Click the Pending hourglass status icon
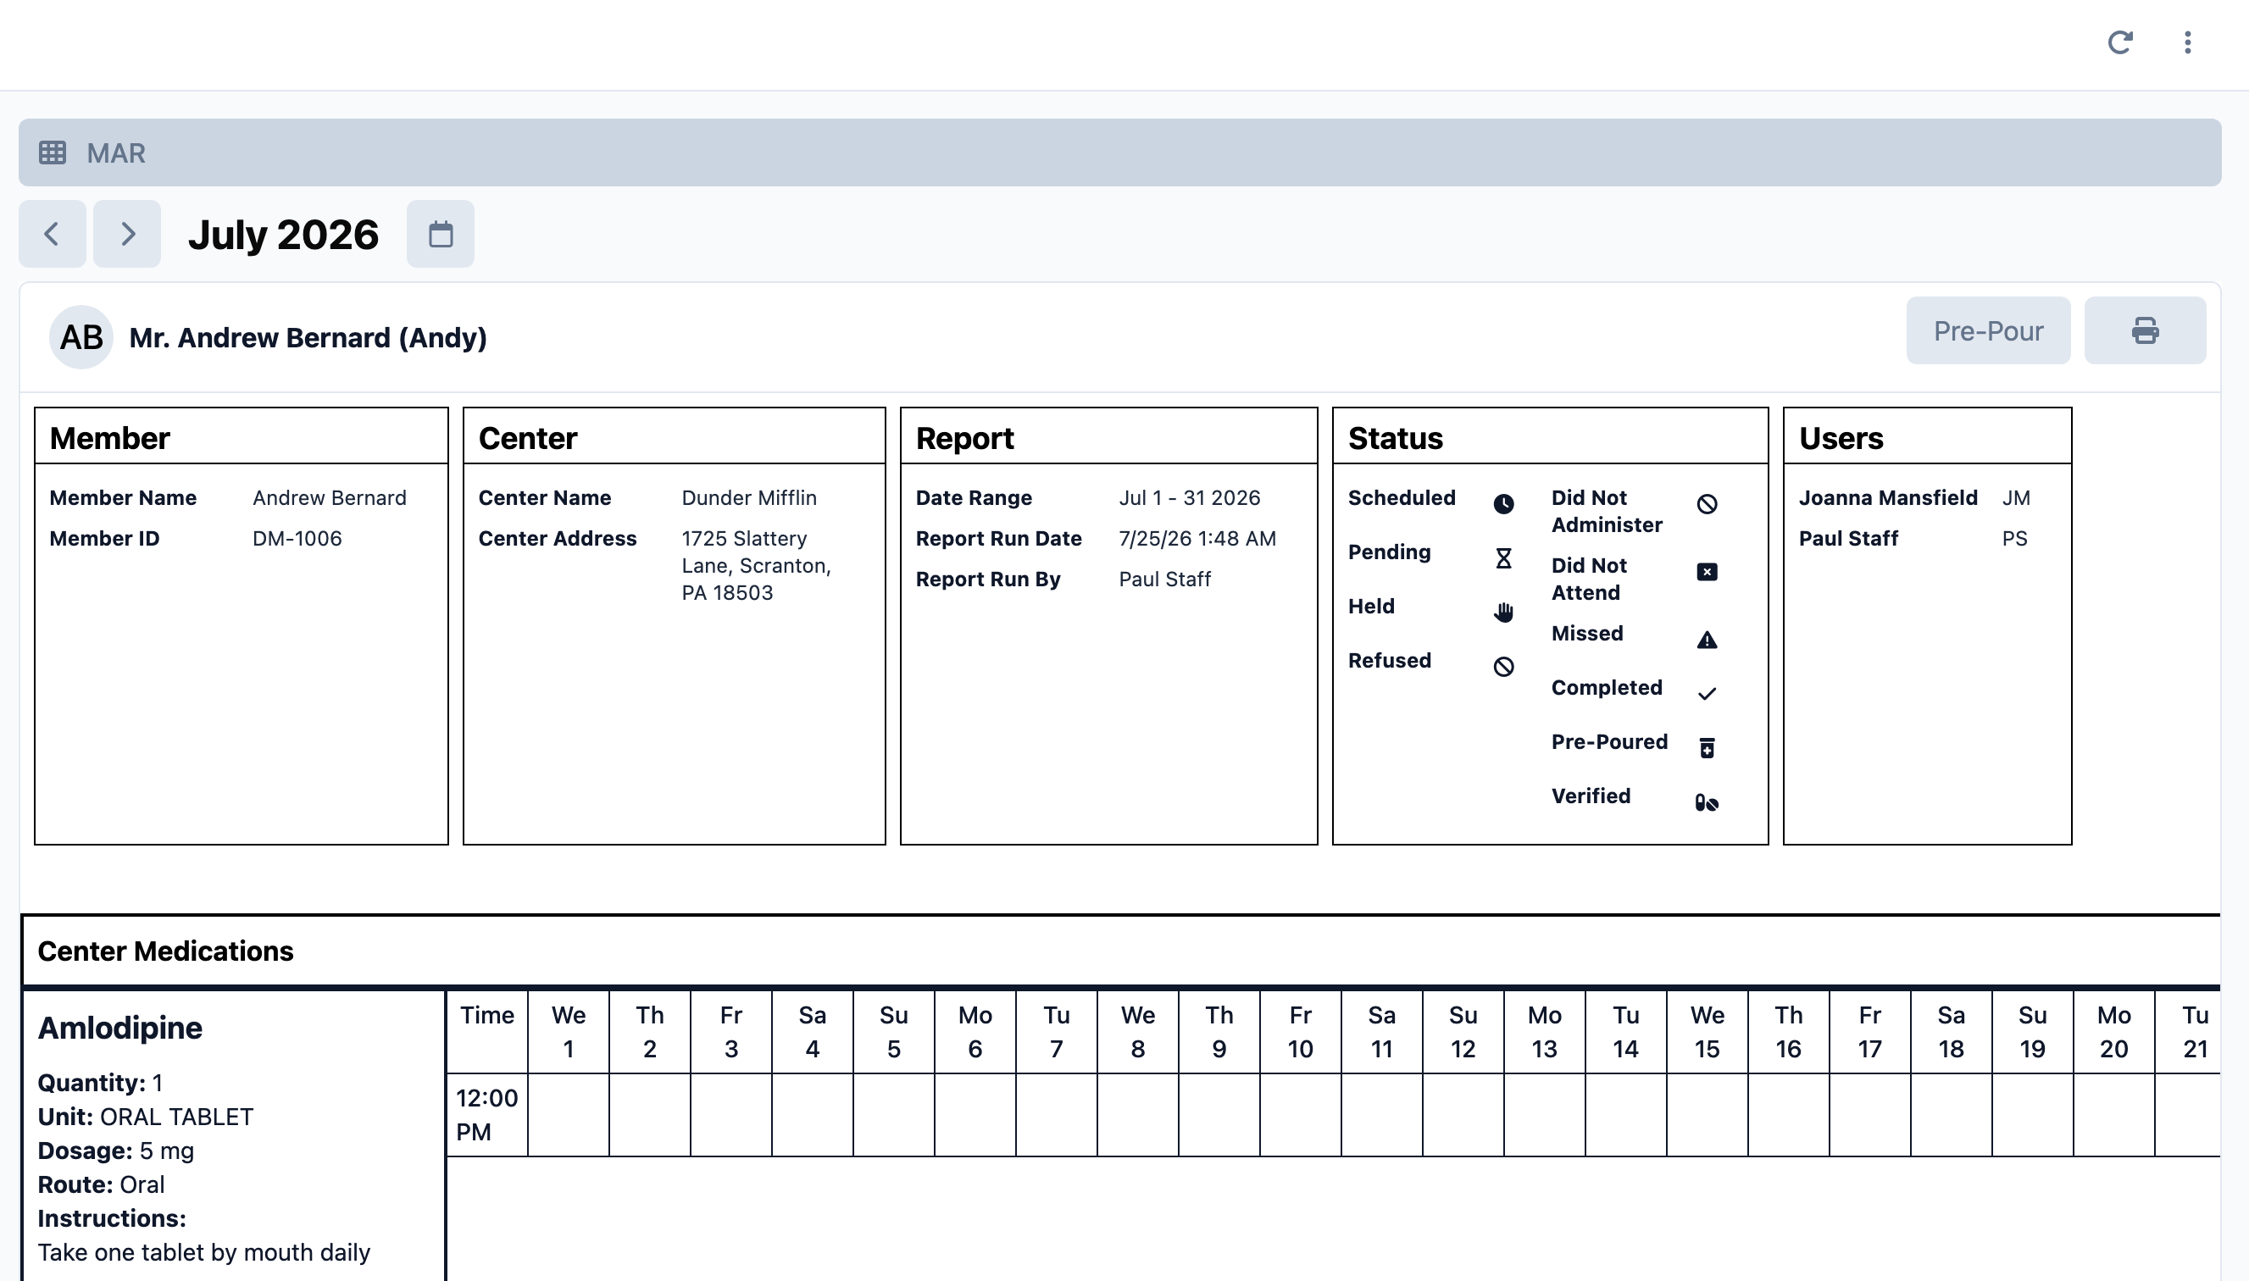This screenshot has width=2249, height=1281. pos(1504,558)
